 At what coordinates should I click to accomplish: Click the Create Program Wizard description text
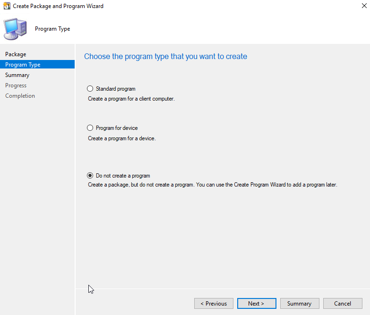click(213, 185)
